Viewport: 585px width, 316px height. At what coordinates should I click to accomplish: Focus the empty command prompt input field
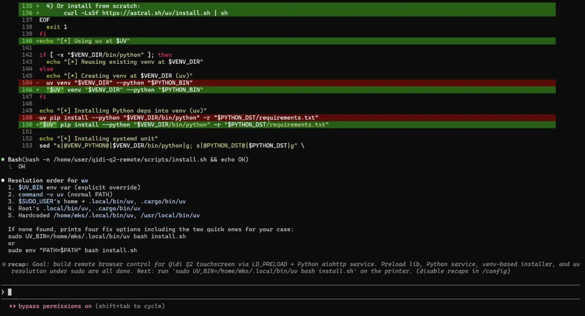tap(292, 291)
